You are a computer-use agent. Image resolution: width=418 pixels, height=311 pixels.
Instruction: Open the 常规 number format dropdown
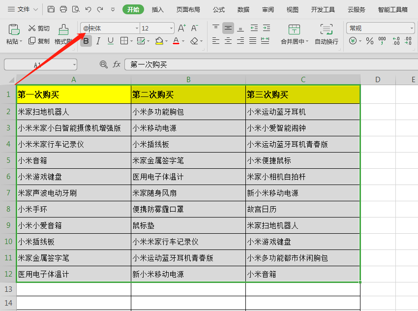tap(411, 28)
